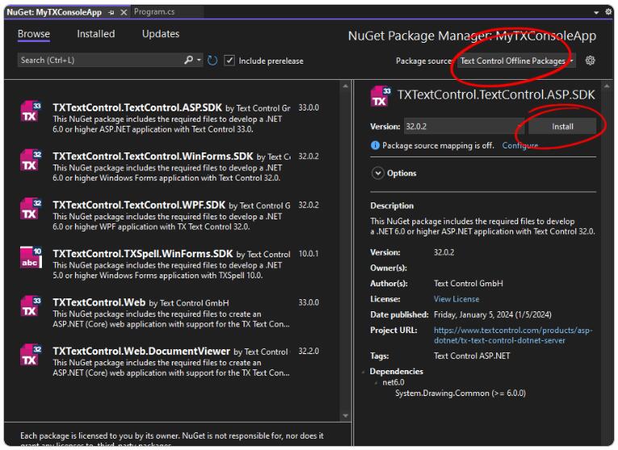618x450 pixels.
Task: Click version 33.0.0 of ASP.SDK row
Action: [x=309, y=107]
